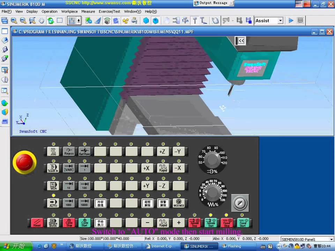Click the -Z axis jog key
This screenshot has height=251, width=335.
163,186
